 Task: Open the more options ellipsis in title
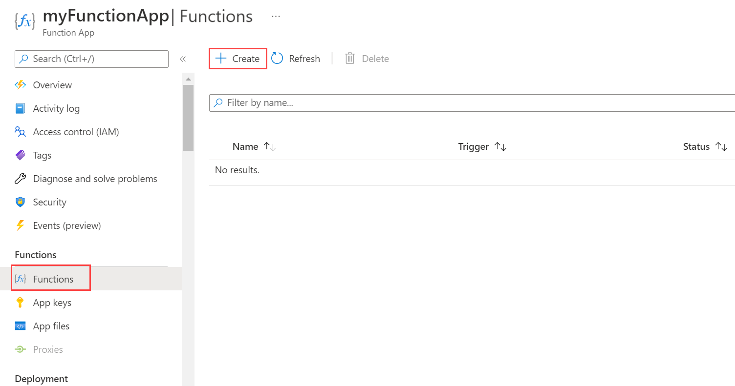pos(276,16)
